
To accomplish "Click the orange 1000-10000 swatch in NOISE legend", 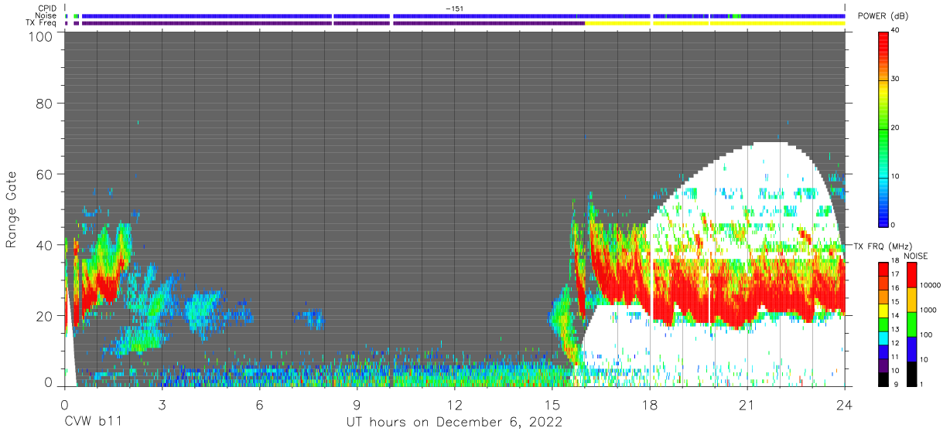I will coord(911,300).
